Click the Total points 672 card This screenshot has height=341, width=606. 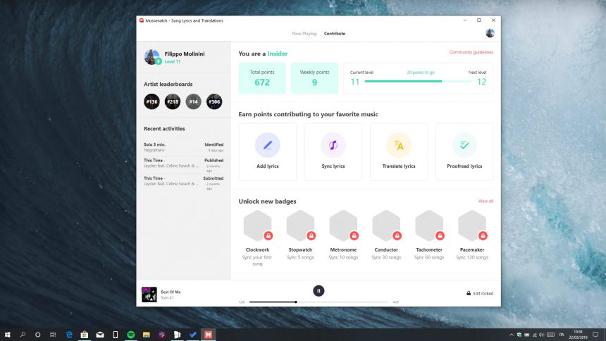262,78
